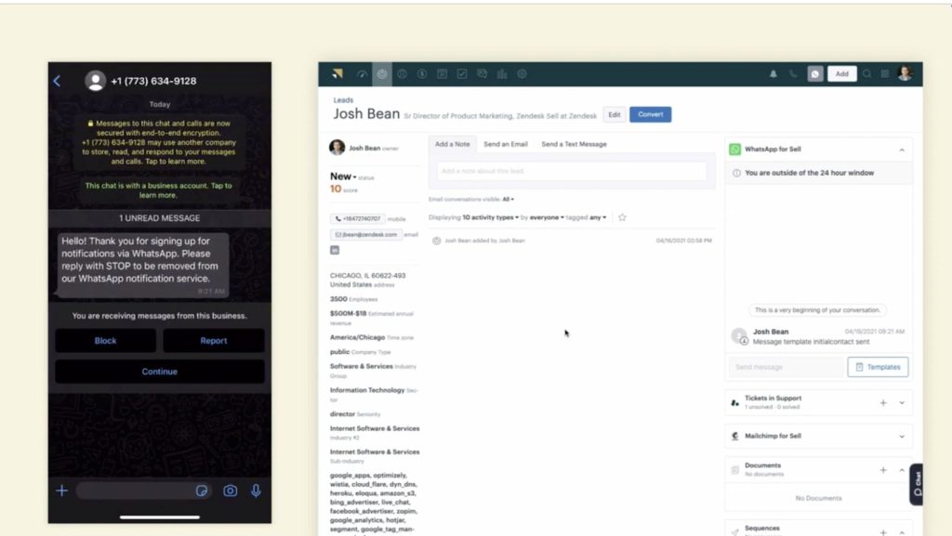Viewport: 952px width, 536px height.
Task: Open the by everyone filter dropdown
Action: click(547, 217)
